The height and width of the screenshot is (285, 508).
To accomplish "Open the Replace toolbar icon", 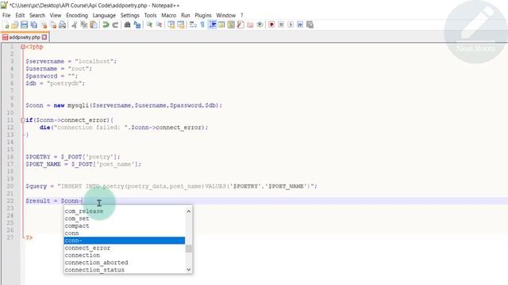I will point(137,25).
